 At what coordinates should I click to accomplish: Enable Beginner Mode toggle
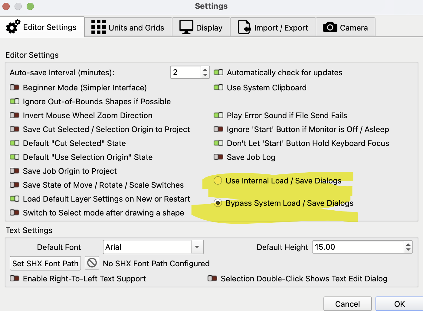point(15,88)
